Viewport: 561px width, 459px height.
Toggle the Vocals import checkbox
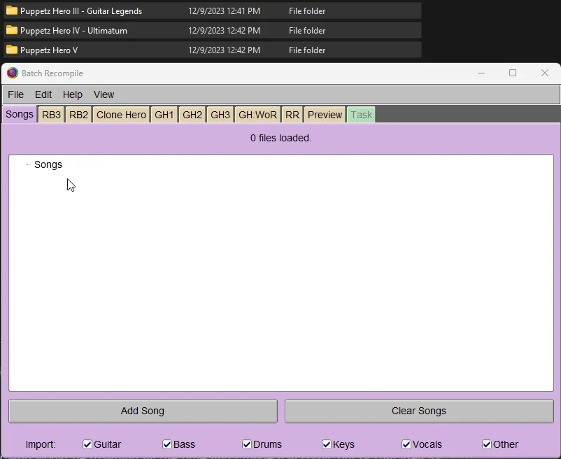(406, 444)
